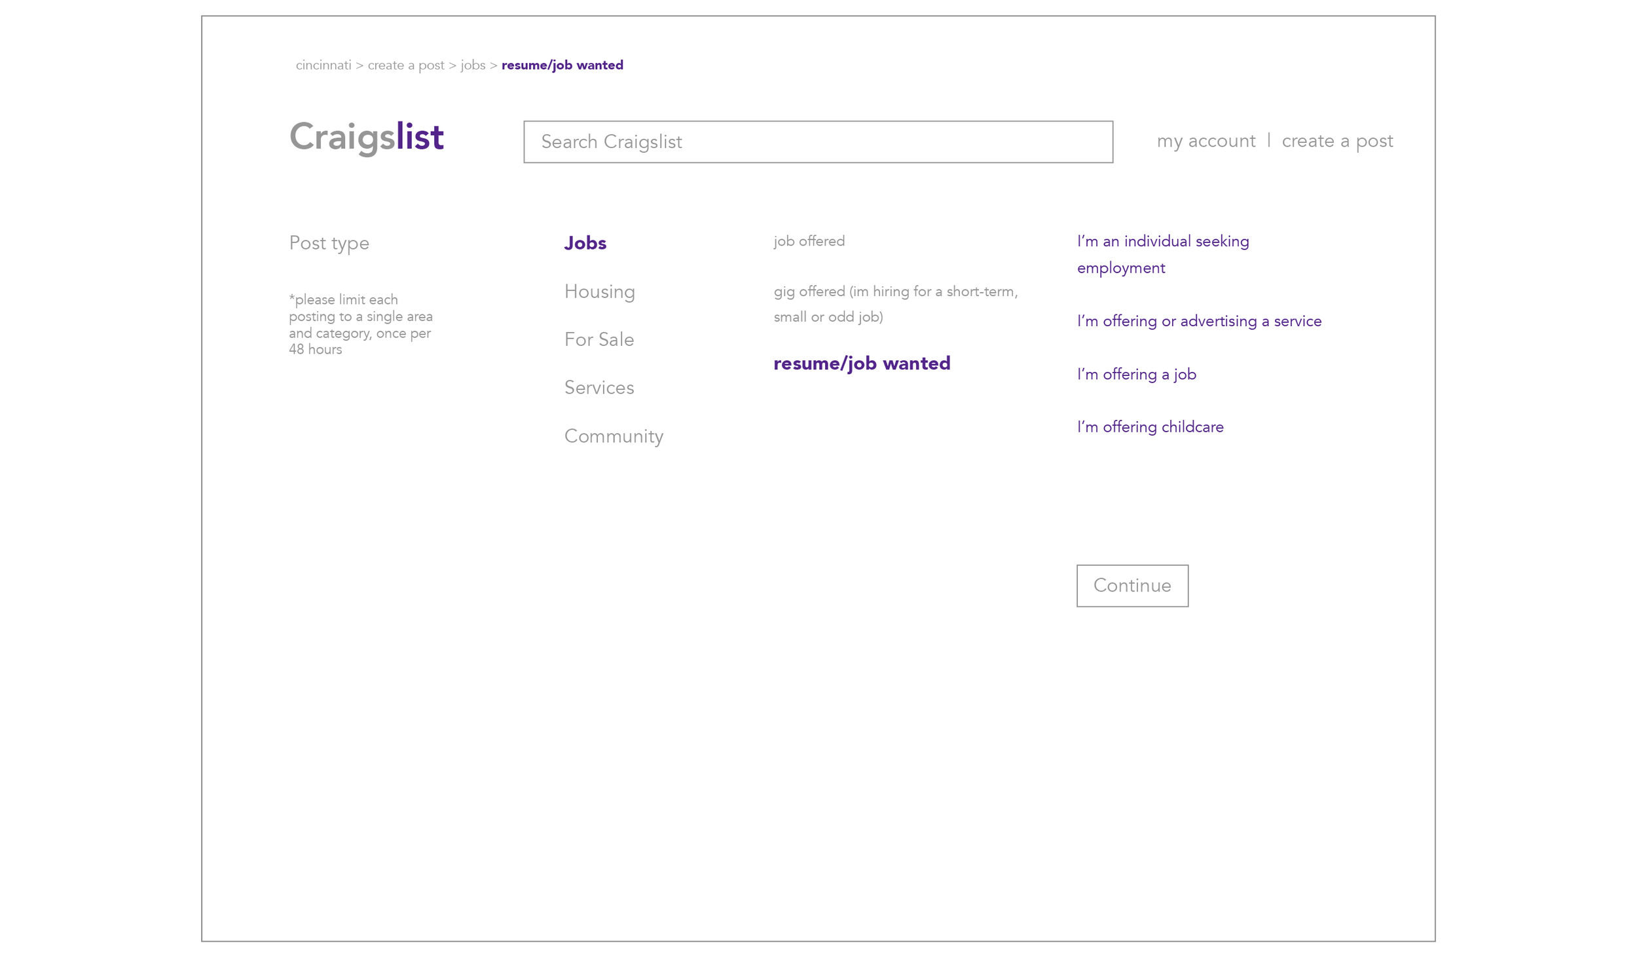
Task: Choose the Services category
Action: tap(598, 388)
